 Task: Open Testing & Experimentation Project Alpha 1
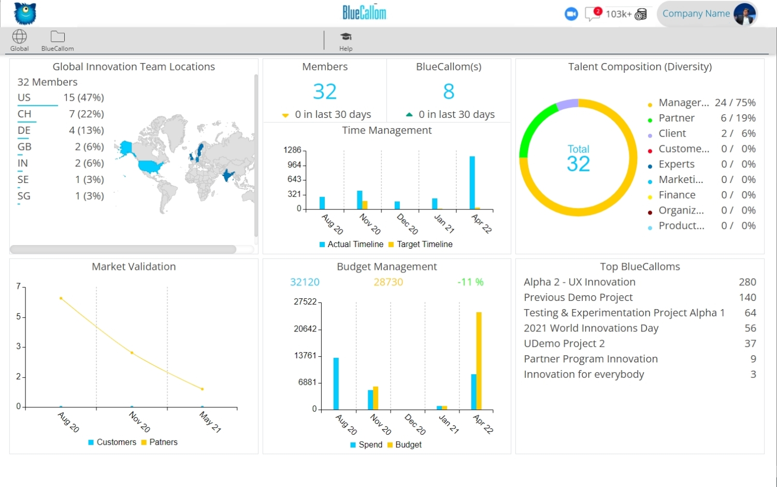pos(640,313)
